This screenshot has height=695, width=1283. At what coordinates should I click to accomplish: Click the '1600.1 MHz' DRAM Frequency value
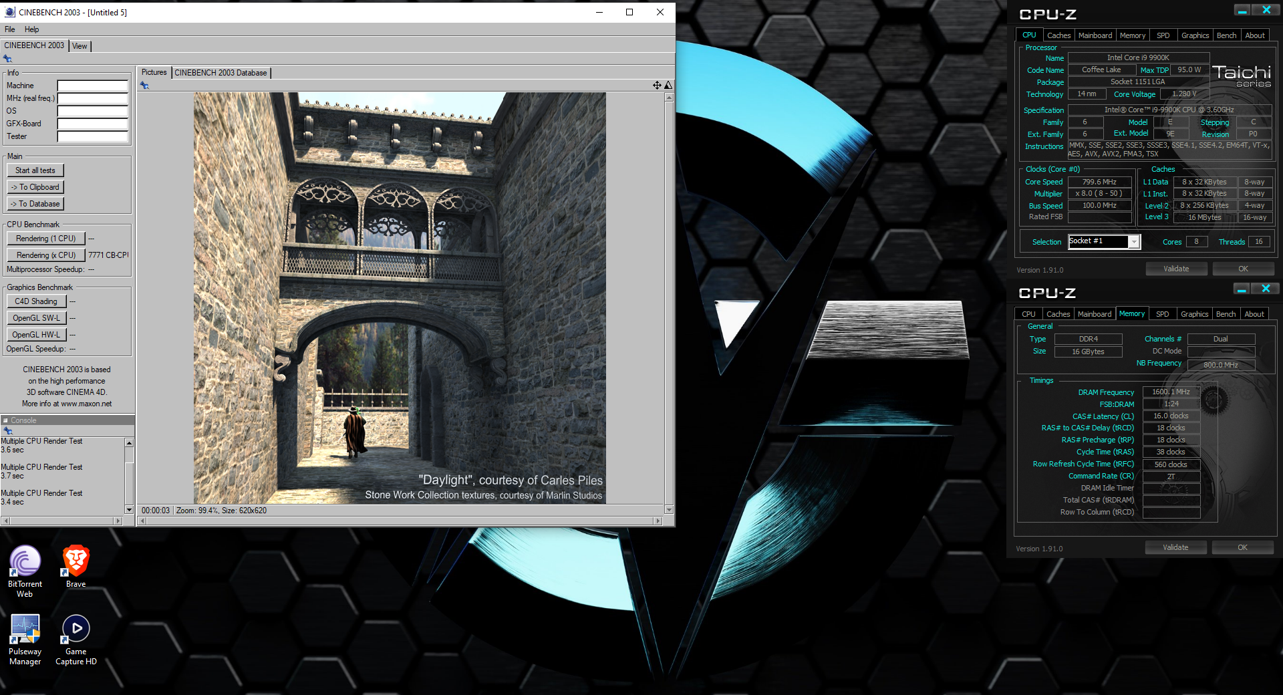[1171, 392]
